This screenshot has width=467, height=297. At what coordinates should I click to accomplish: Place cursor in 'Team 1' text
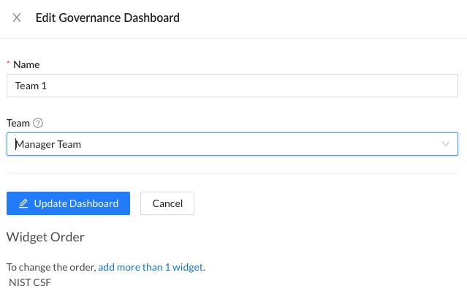pos(31,86)
